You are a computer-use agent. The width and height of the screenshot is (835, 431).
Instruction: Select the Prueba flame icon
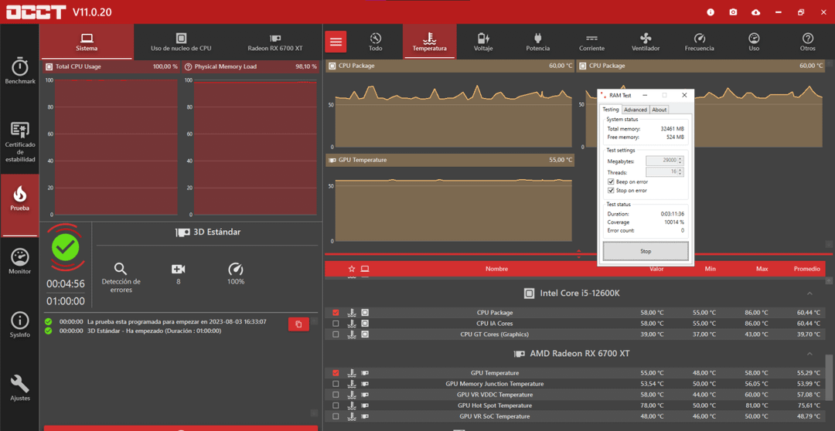tap(19, 194)
